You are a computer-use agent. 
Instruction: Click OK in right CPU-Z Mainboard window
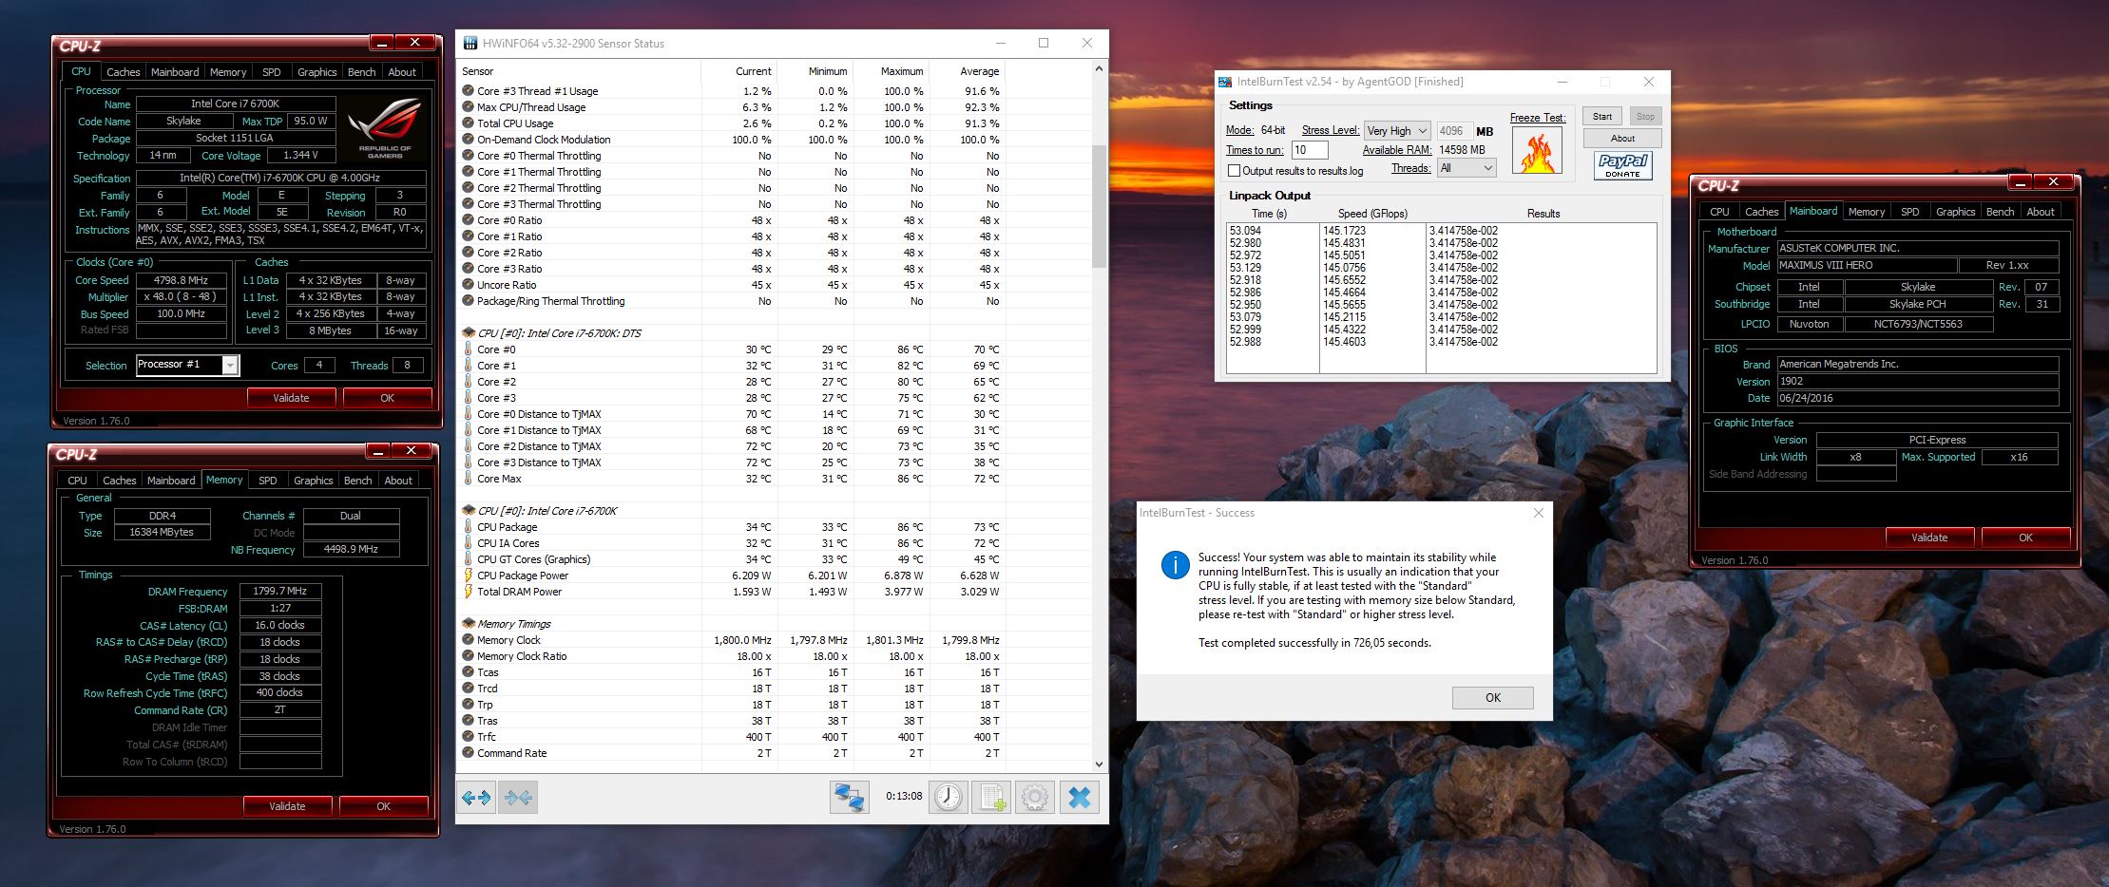[2025, 538]
